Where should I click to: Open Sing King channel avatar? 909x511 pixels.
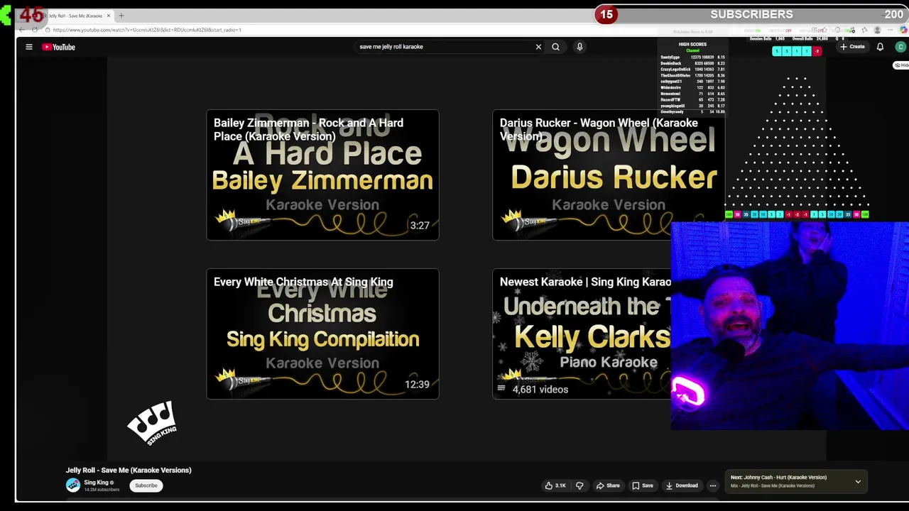73,485
